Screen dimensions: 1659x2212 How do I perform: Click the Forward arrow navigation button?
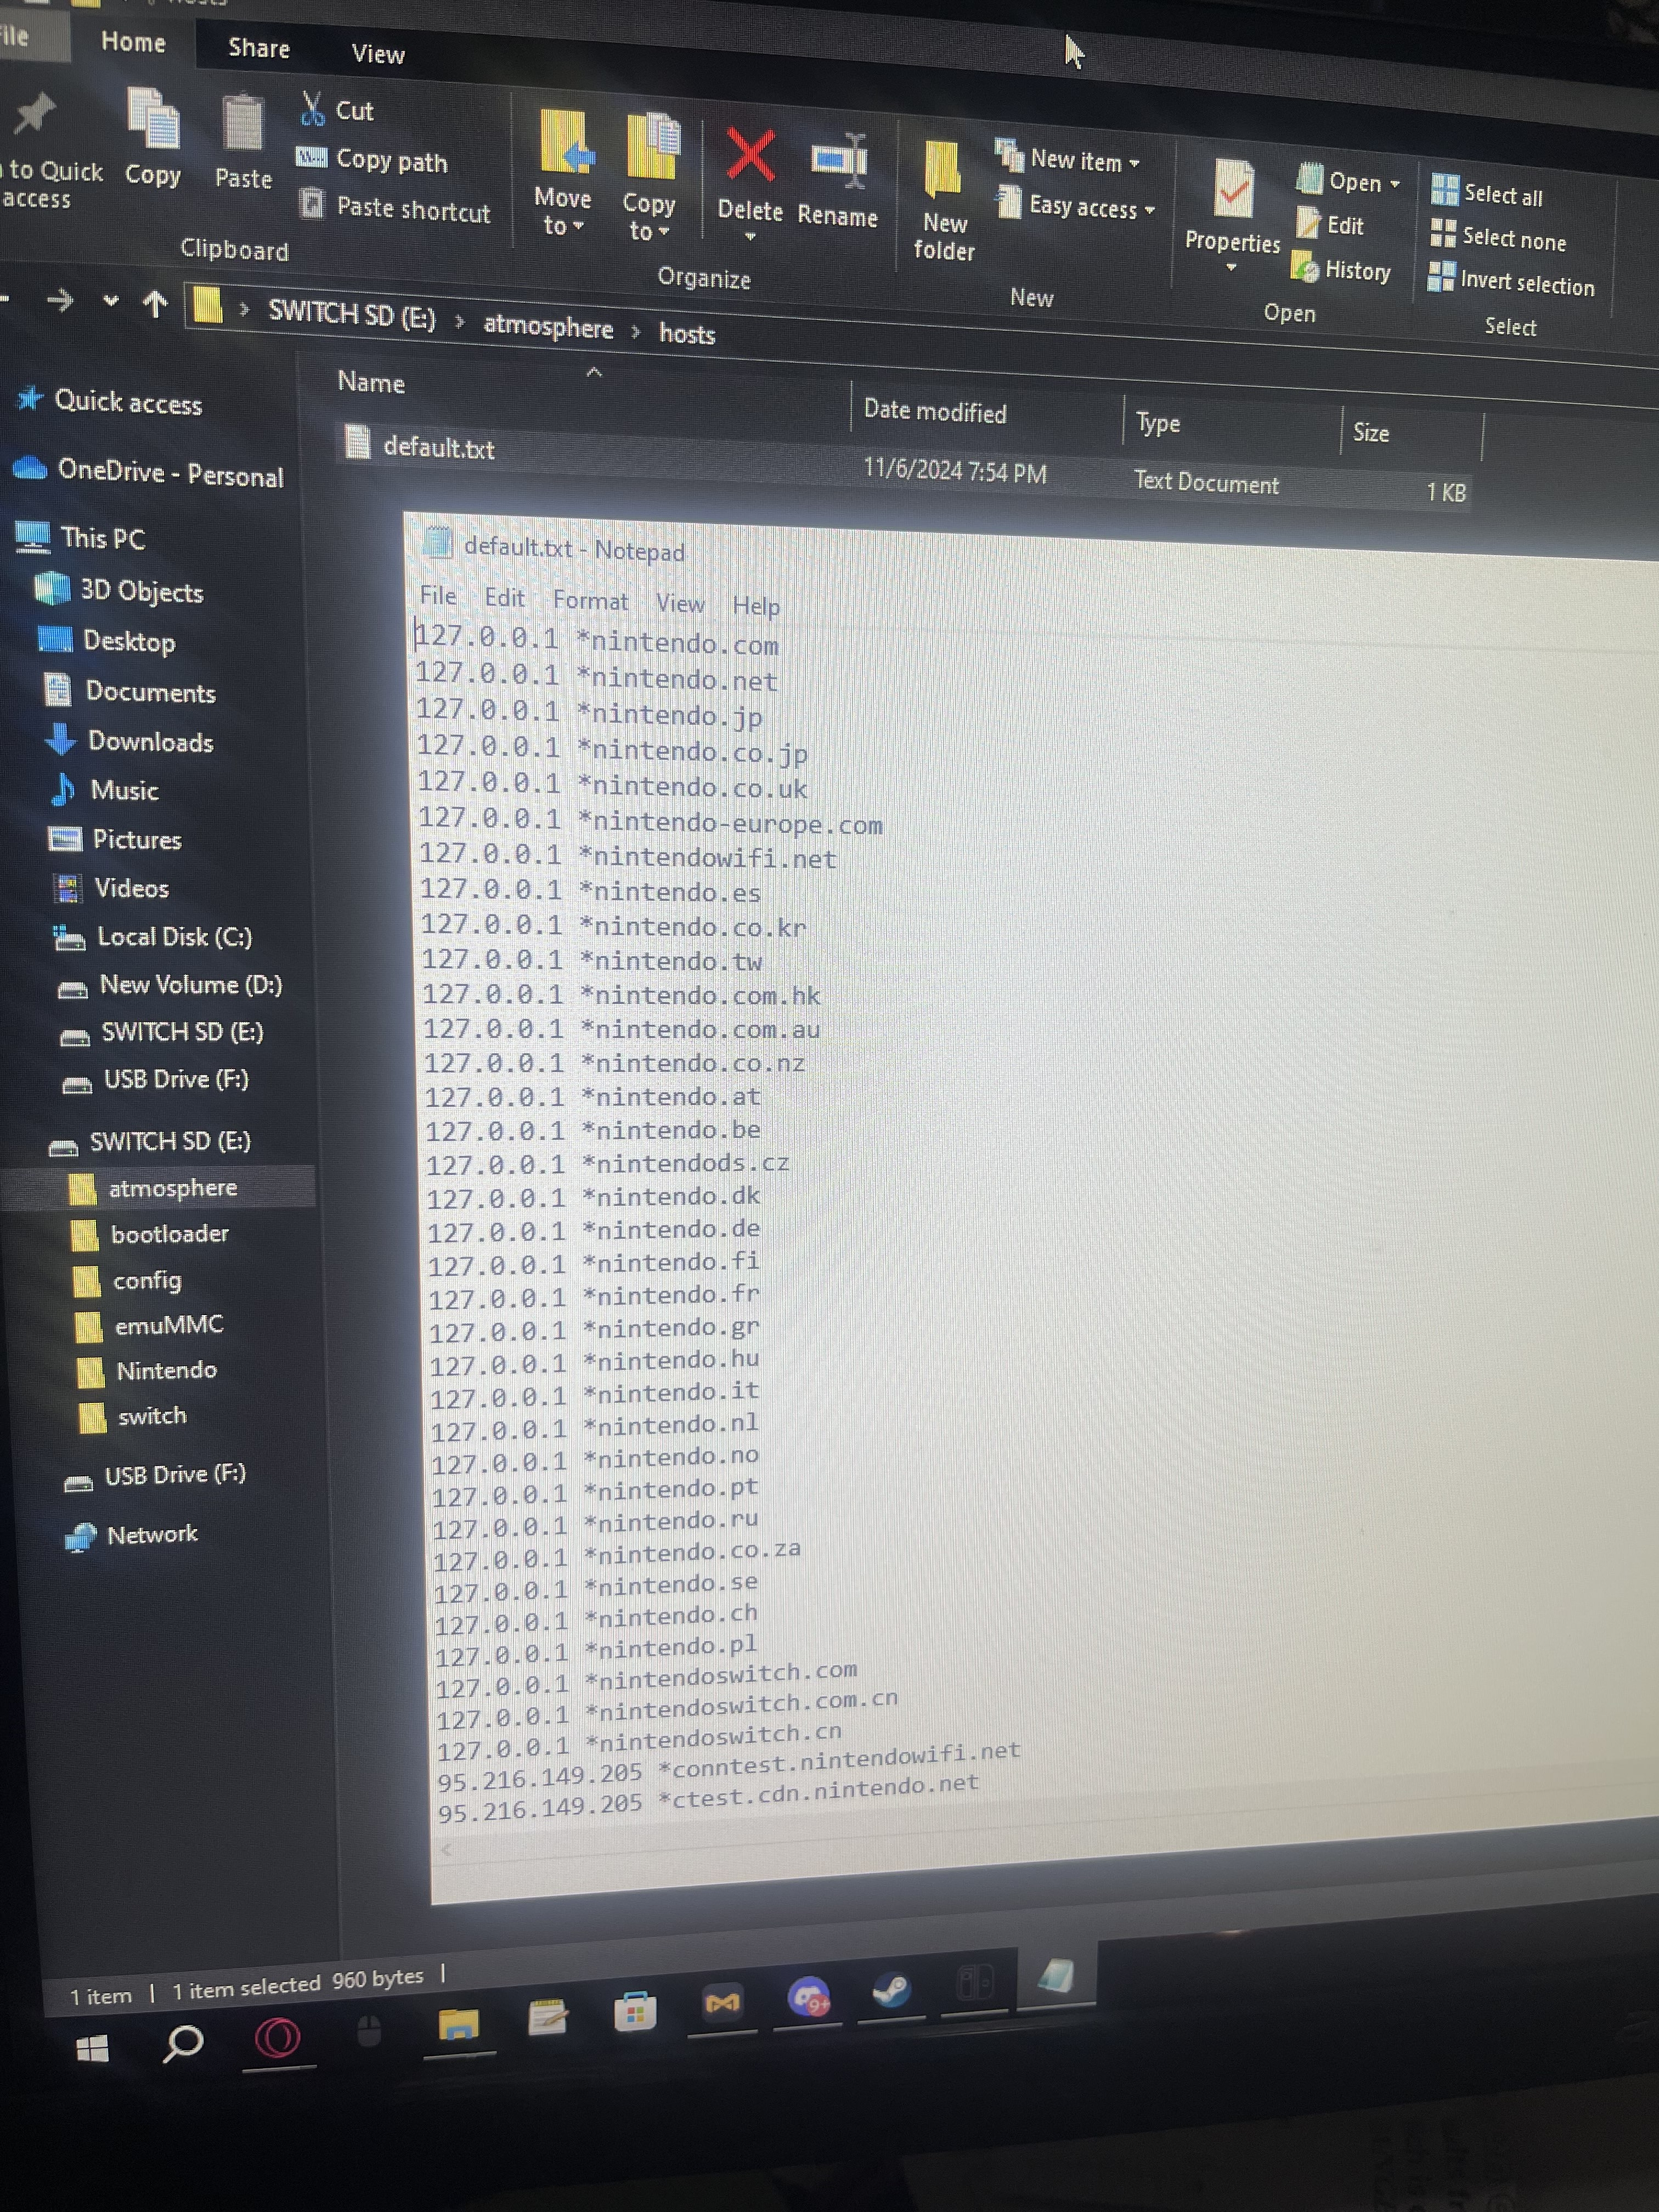pos(60,300)
